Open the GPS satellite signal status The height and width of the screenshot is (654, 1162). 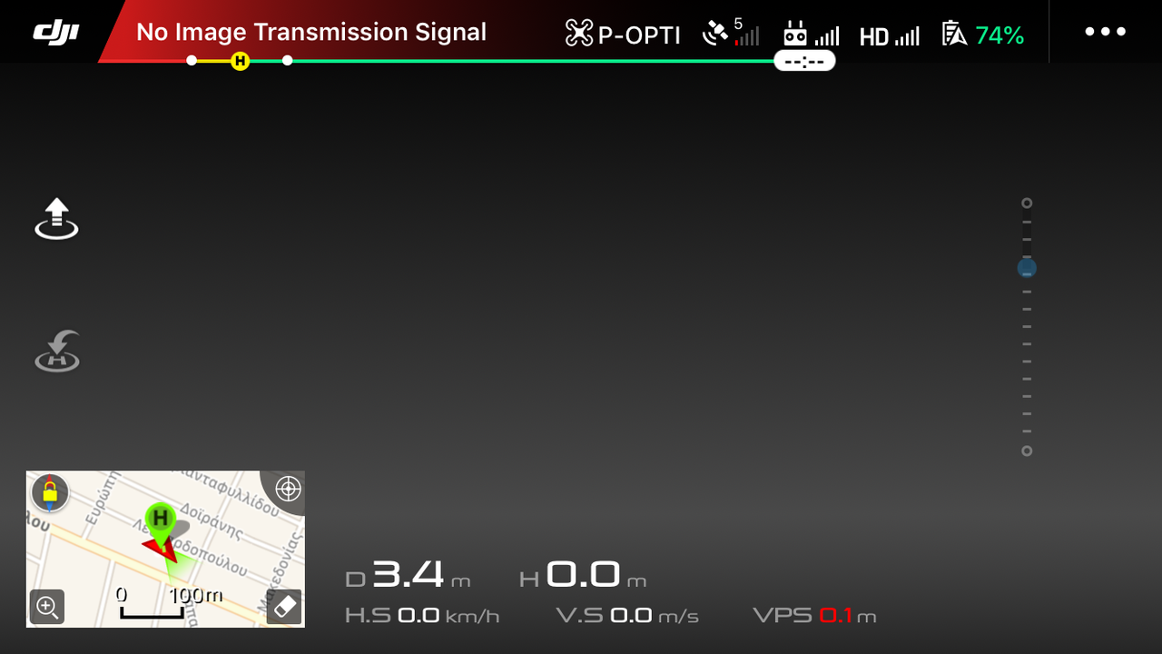tap(731, 33)
